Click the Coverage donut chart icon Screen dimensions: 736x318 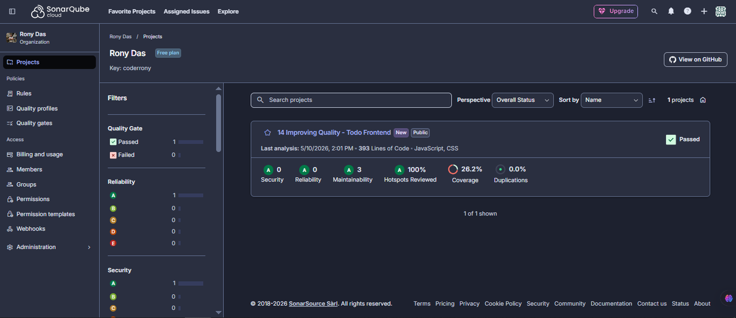click(x=453, y=170)
